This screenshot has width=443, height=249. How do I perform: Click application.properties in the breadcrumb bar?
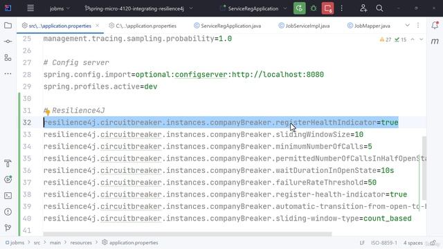pyautogui.click(x=130, y=243)
